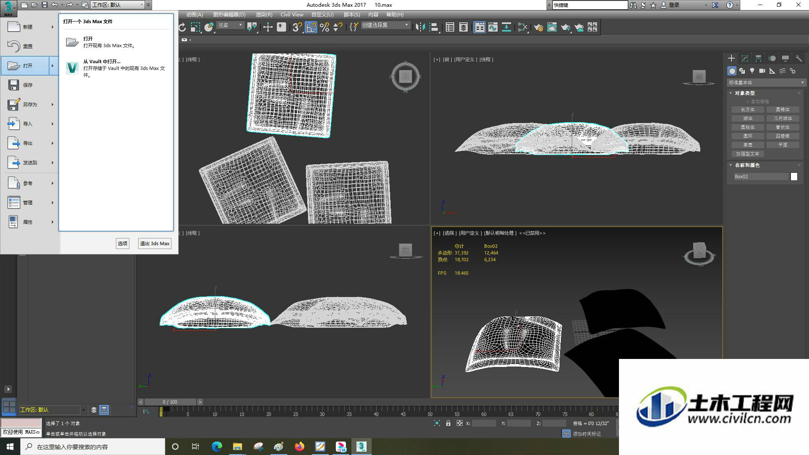The height and width of the screenshot is (455, 809).
Task: Click the X coordinate input field
Action: [484, 423]
